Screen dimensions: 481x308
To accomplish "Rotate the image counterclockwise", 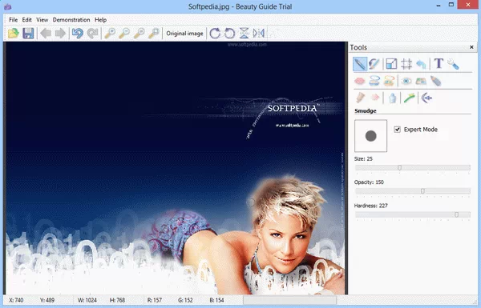I will click(x=229, y=33).
